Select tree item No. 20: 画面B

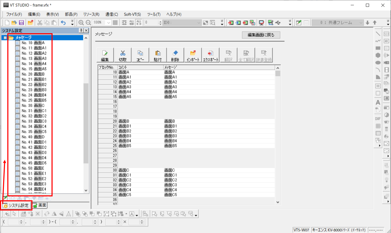(x=33, y=74)
